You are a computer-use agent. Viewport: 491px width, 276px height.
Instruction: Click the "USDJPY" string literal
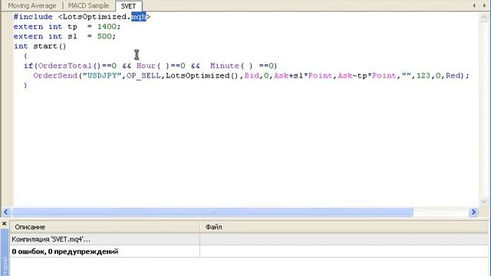click(102, 75)
